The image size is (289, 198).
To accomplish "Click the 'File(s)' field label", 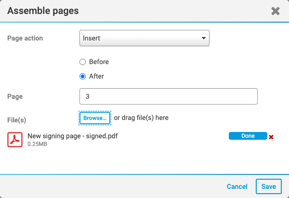I will (17, 119).
